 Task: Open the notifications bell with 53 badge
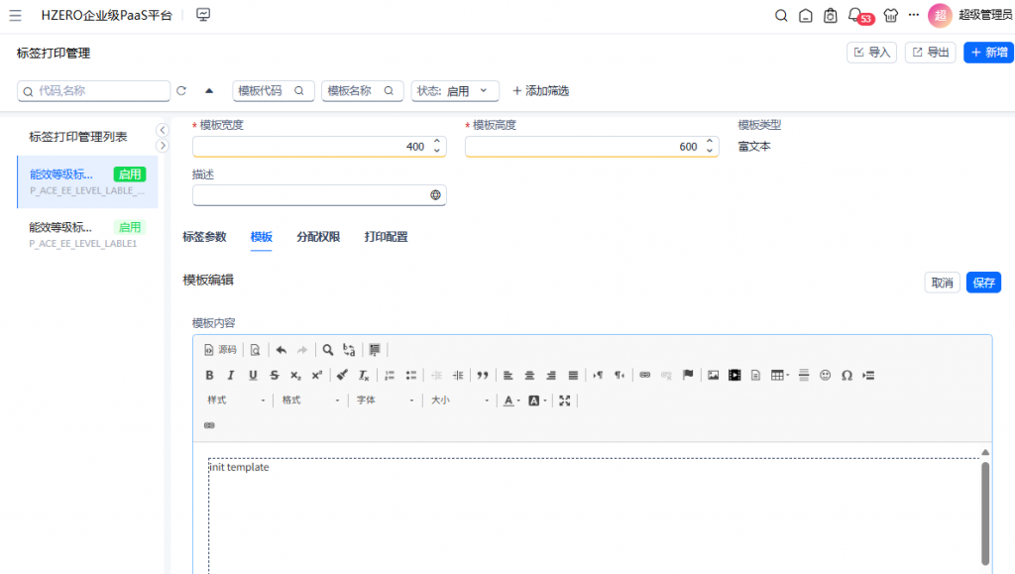point(856,16)
